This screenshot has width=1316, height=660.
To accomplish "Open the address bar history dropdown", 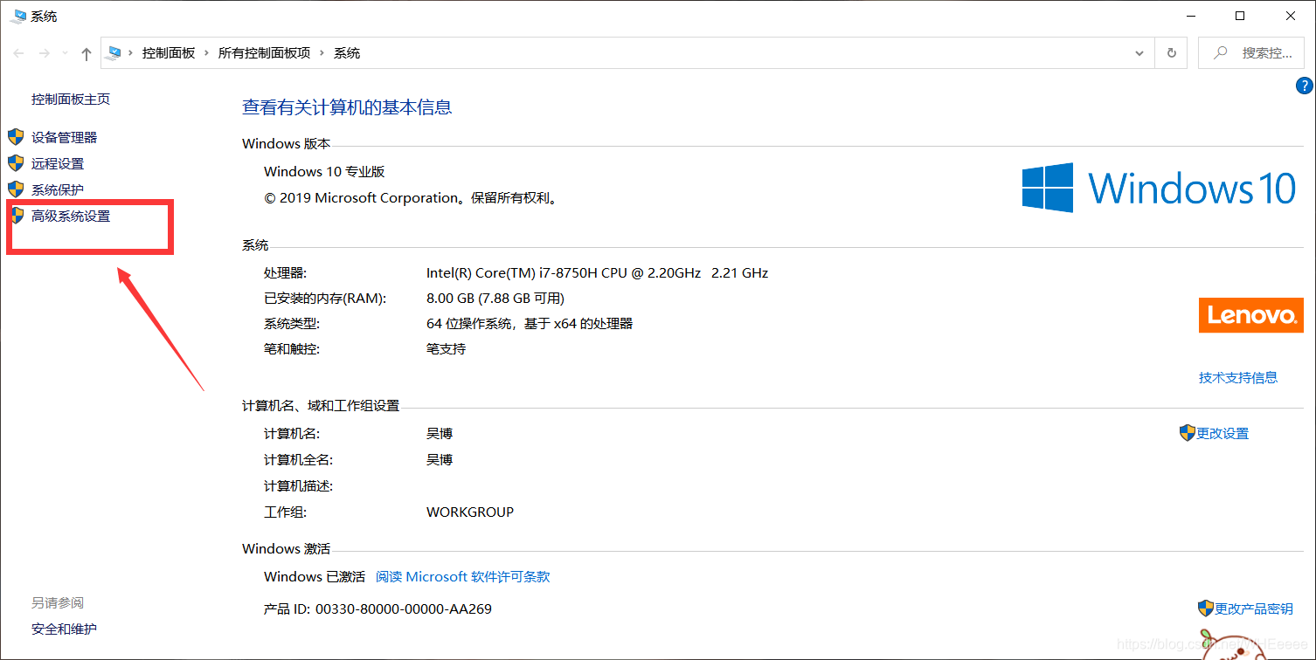I will 1139,52.
